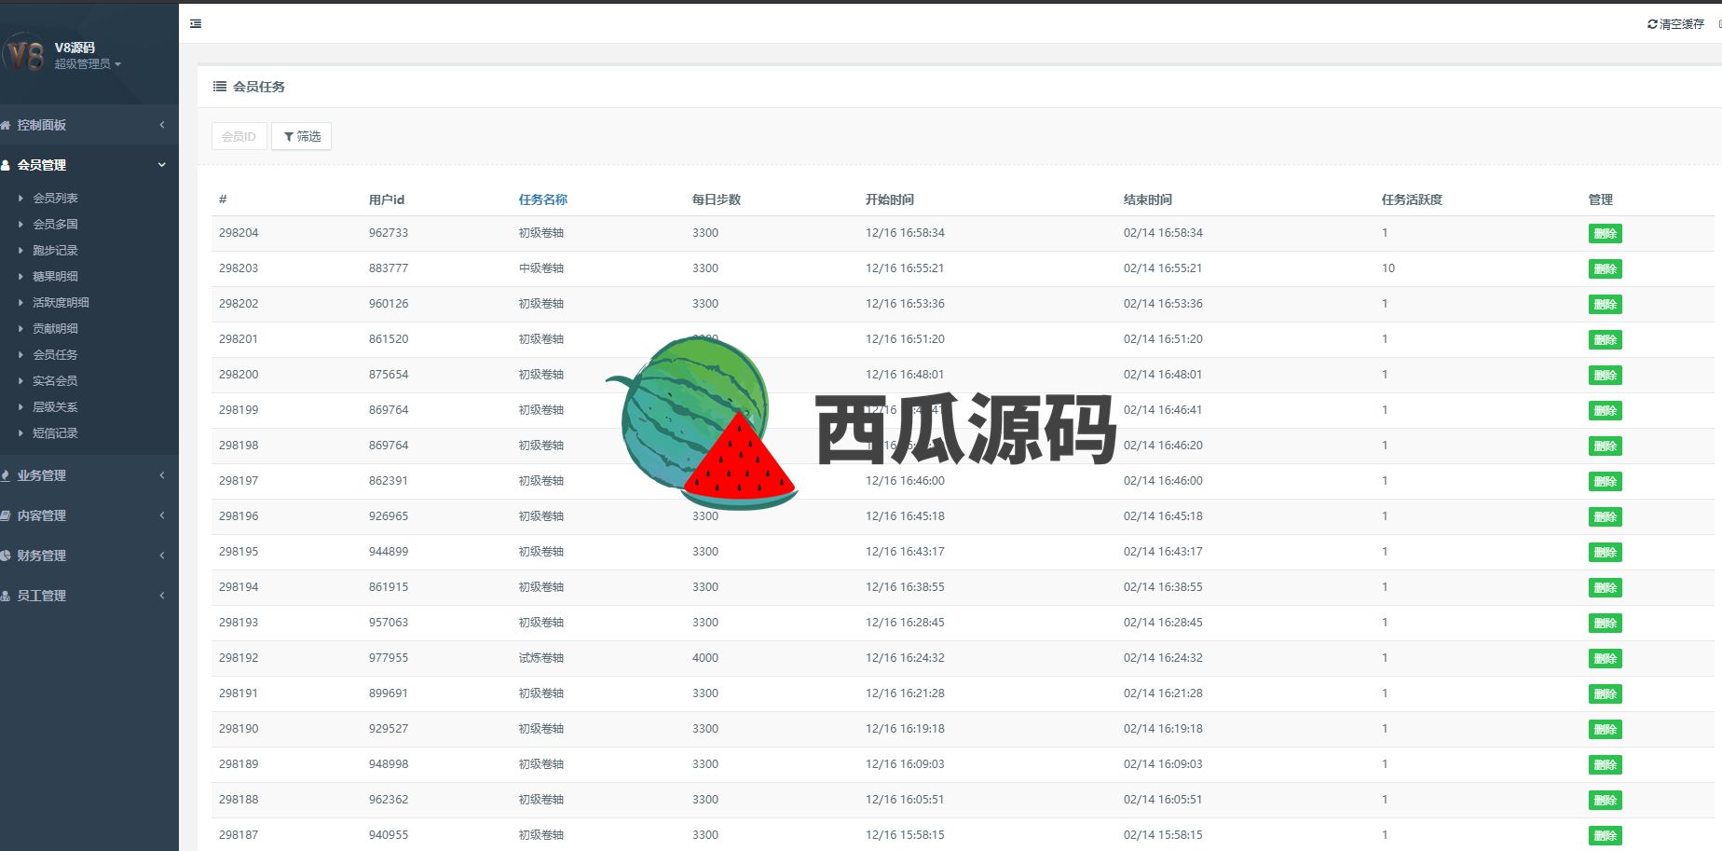Click user id 883777

[389, 268]
